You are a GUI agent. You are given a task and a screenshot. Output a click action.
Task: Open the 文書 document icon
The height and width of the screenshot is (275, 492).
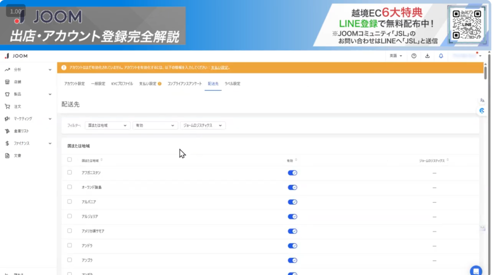click(7, 155)
